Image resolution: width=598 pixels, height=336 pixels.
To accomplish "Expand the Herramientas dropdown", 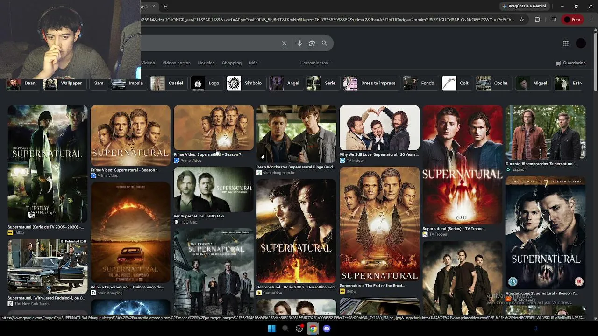I will pyautogui.click(x=316, y=63).
